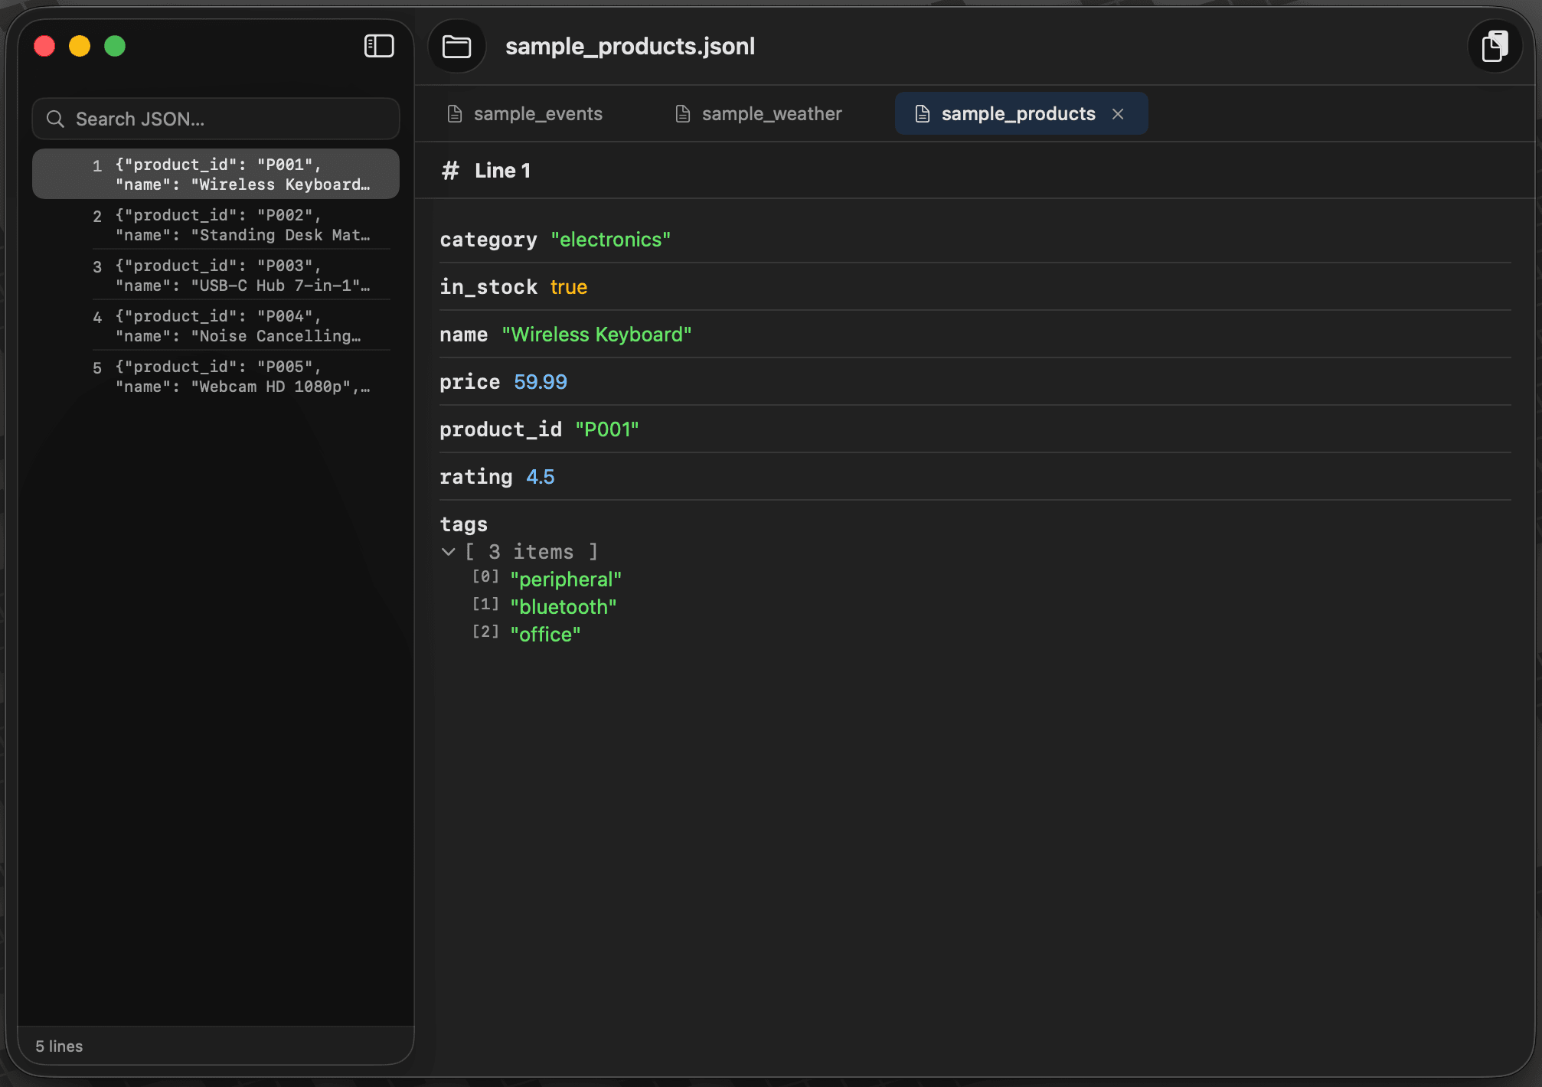Select line 5 Webcam HD 1080p

tap(216, 377)
